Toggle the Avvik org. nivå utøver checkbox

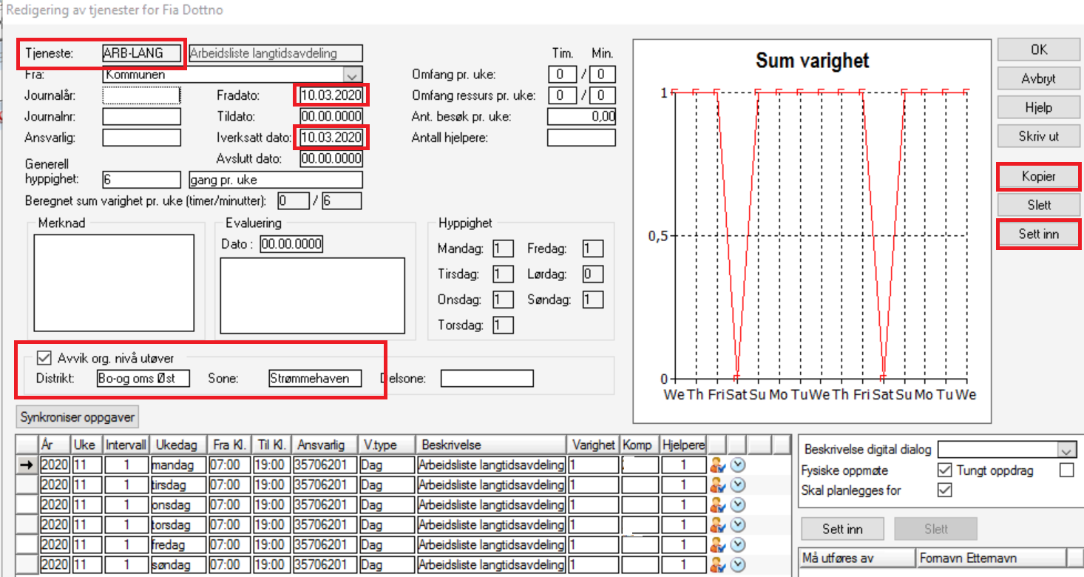click(44, 358)
